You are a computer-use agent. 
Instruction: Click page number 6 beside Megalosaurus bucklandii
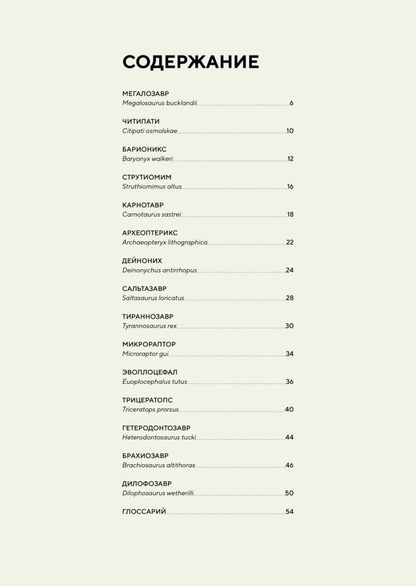pyautogui.click(x=291, y=104)
